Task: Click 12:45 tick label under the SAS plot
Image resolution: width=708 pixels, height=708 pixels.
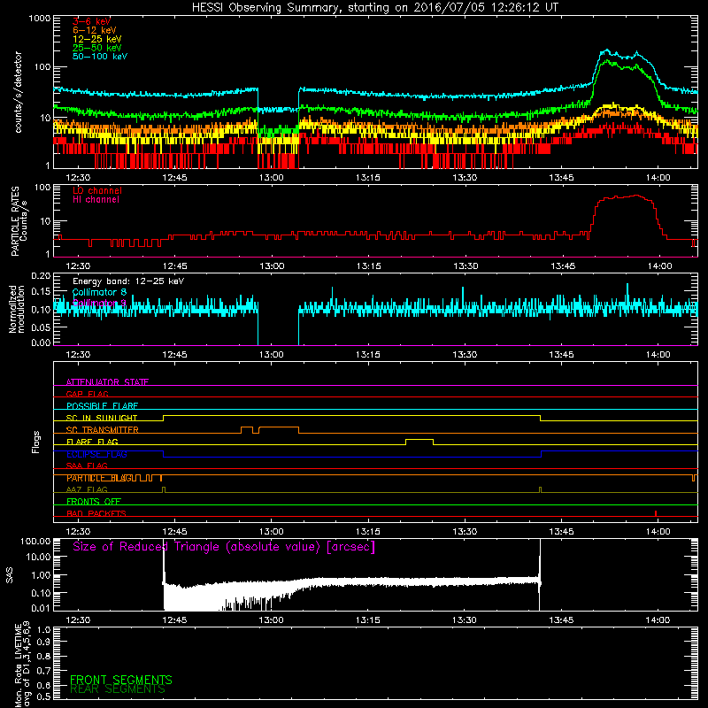Action: point(174,620)
